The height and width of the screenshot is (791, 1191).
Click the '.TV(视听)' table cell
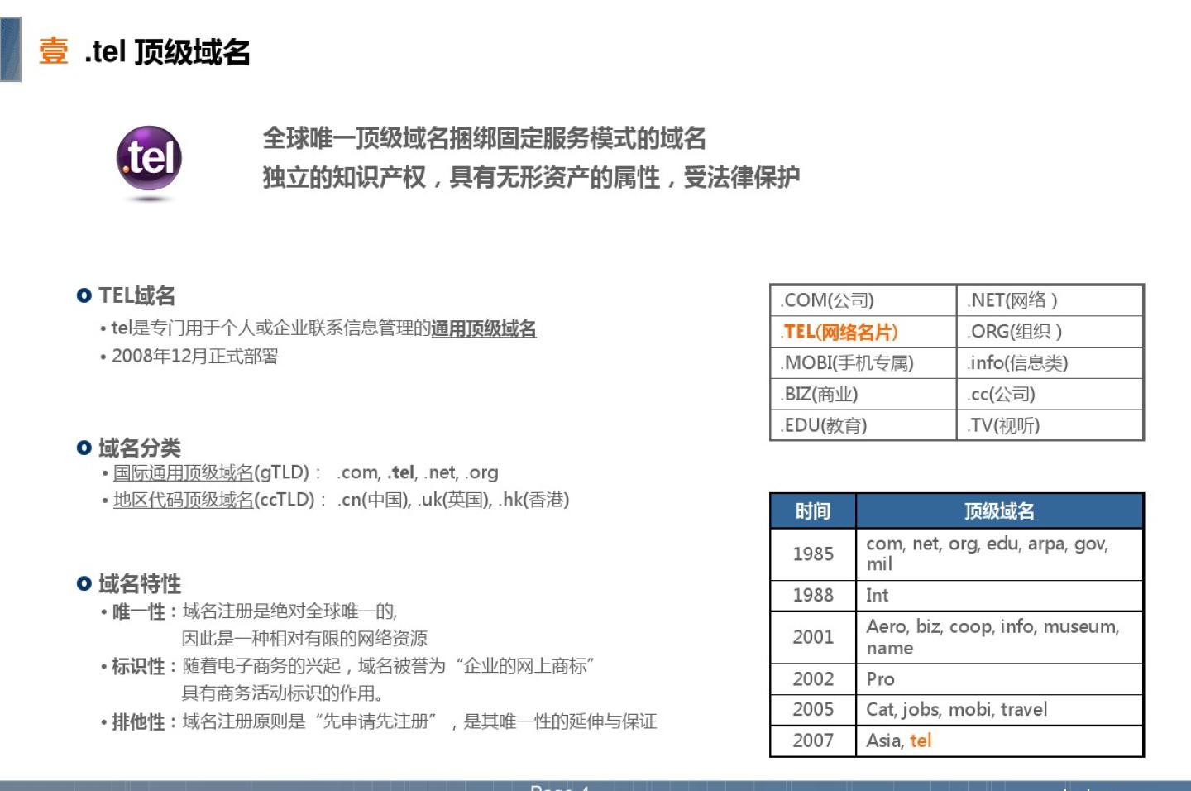click(1050, 425)
